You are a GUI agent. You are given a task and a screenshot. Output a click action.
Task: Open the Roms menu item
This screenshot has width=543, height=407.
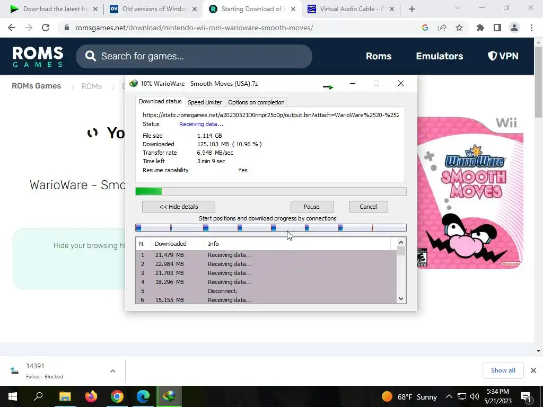pyautogui.click(x=379, y=56)
